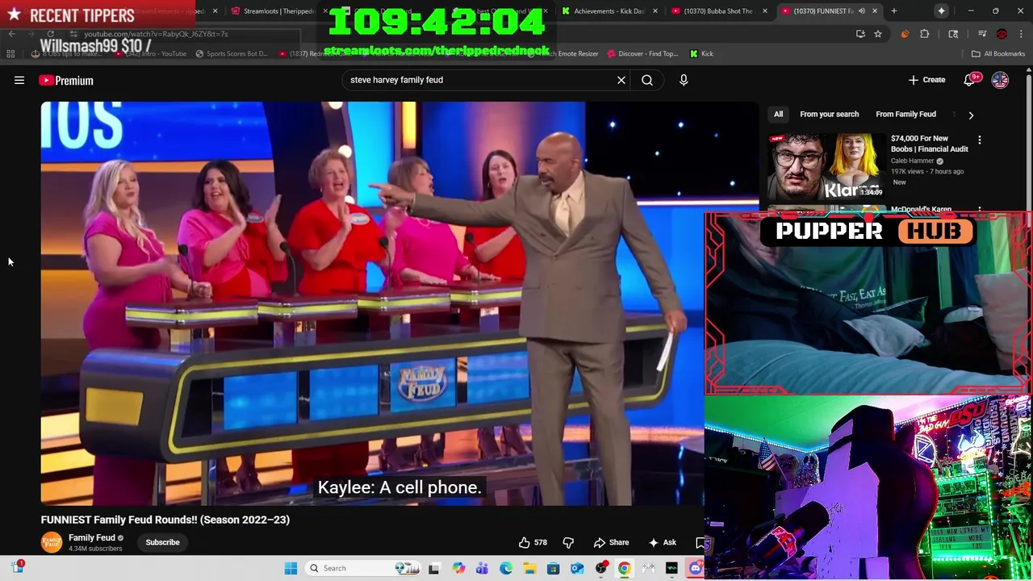Mute the FUNNIEST tab audio icon
Image resolution: width=1033 pixels, height=581 pixels.
coord(862,11)
